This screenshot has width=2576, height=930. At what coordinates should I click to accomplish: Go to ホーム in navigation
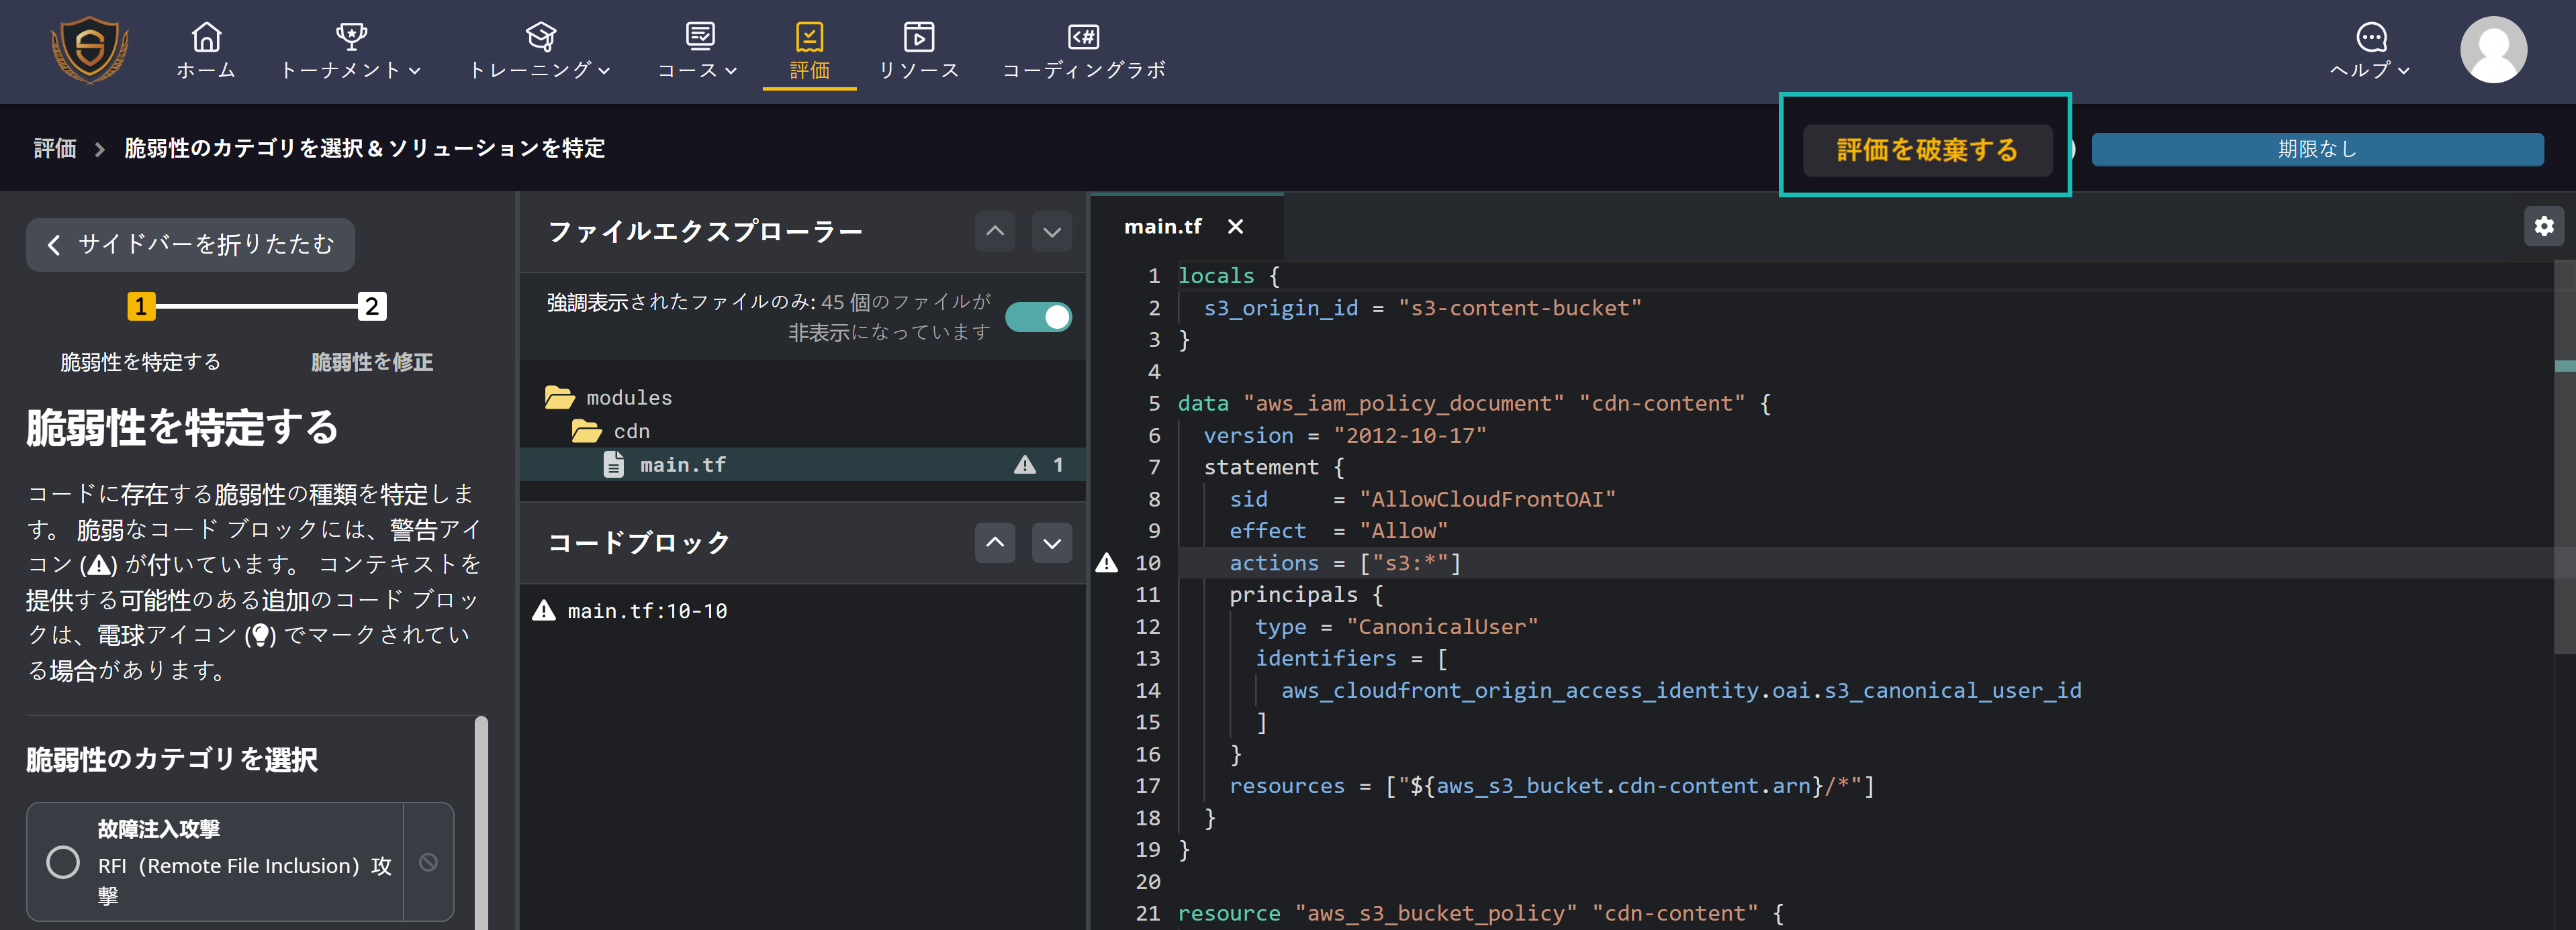click(x=206, y=51)
